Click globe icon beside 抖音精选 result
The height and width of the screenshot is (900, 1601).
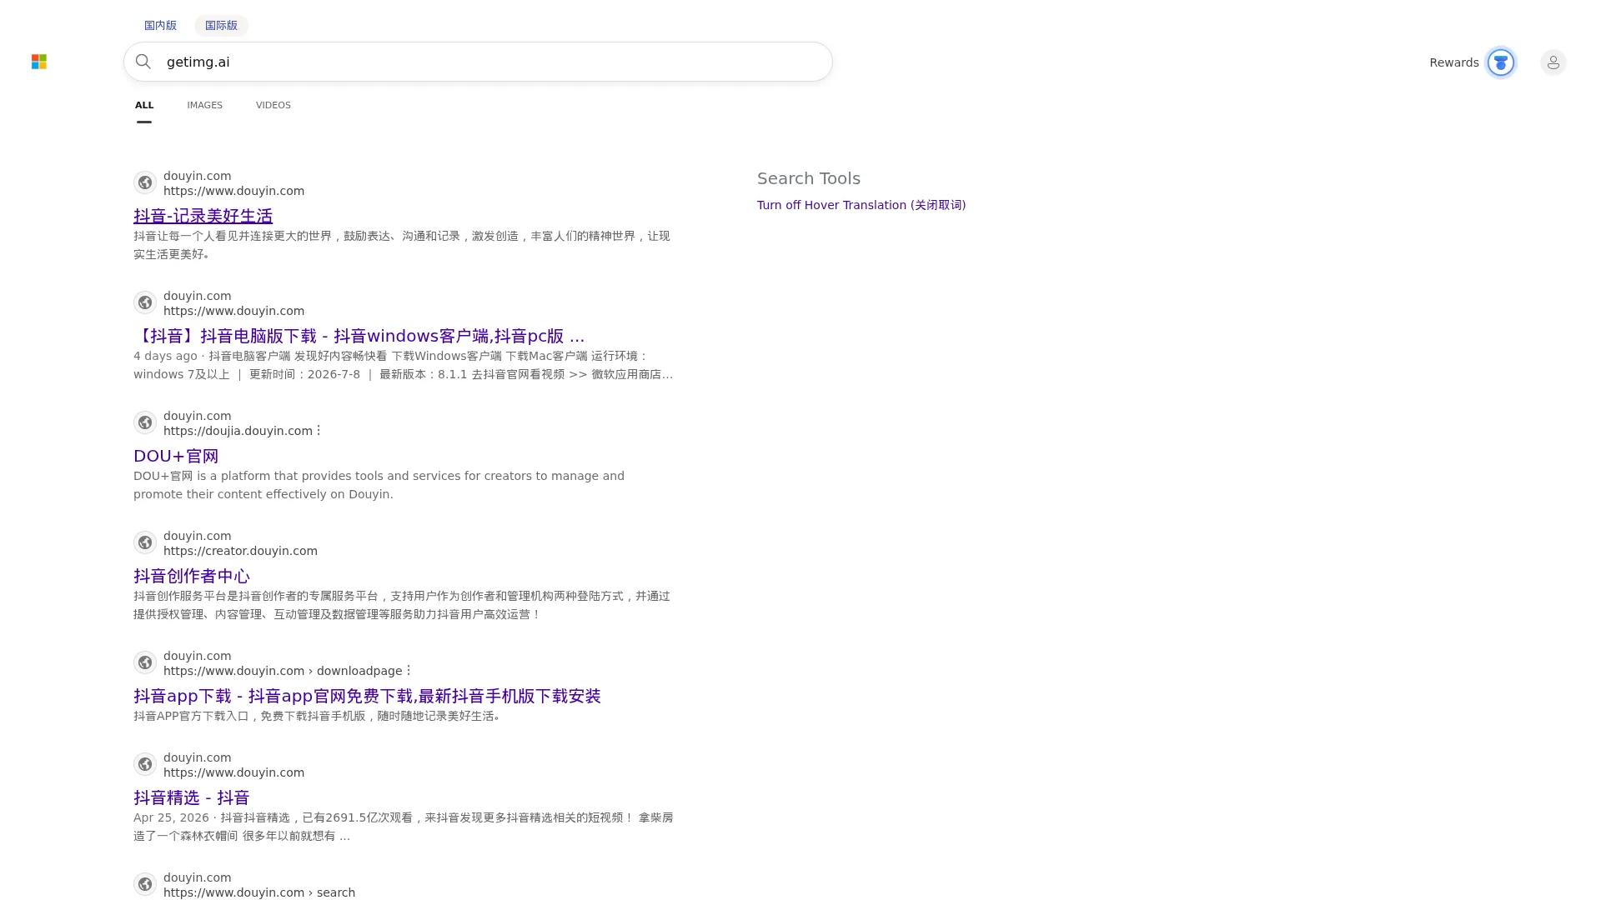pos(145,764)
